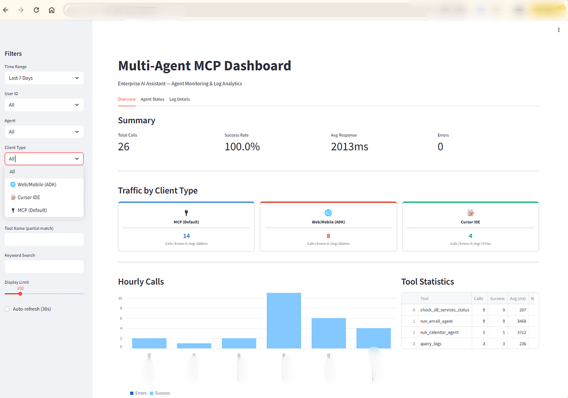Screen dimensions: 568x398
Task: Choose Web/Mobile (ADK) from Client Type list
Action: tap(44, 184)
